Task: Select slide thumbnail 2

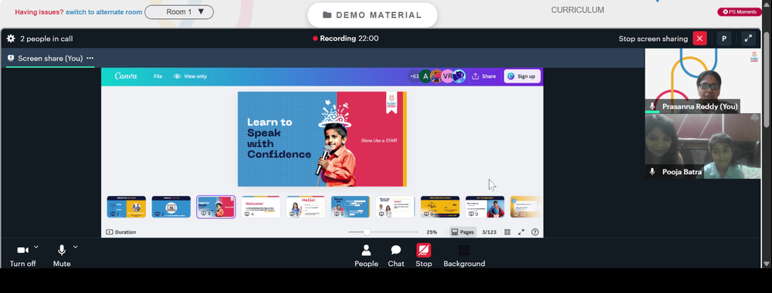Action: coord(171,207)
